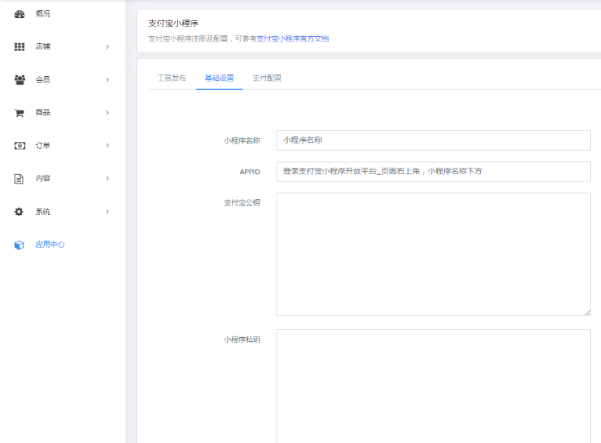Click the 商品 shopping cart icon
The width and height of the screenshot is (601, 443).
(x=20, y=113)
